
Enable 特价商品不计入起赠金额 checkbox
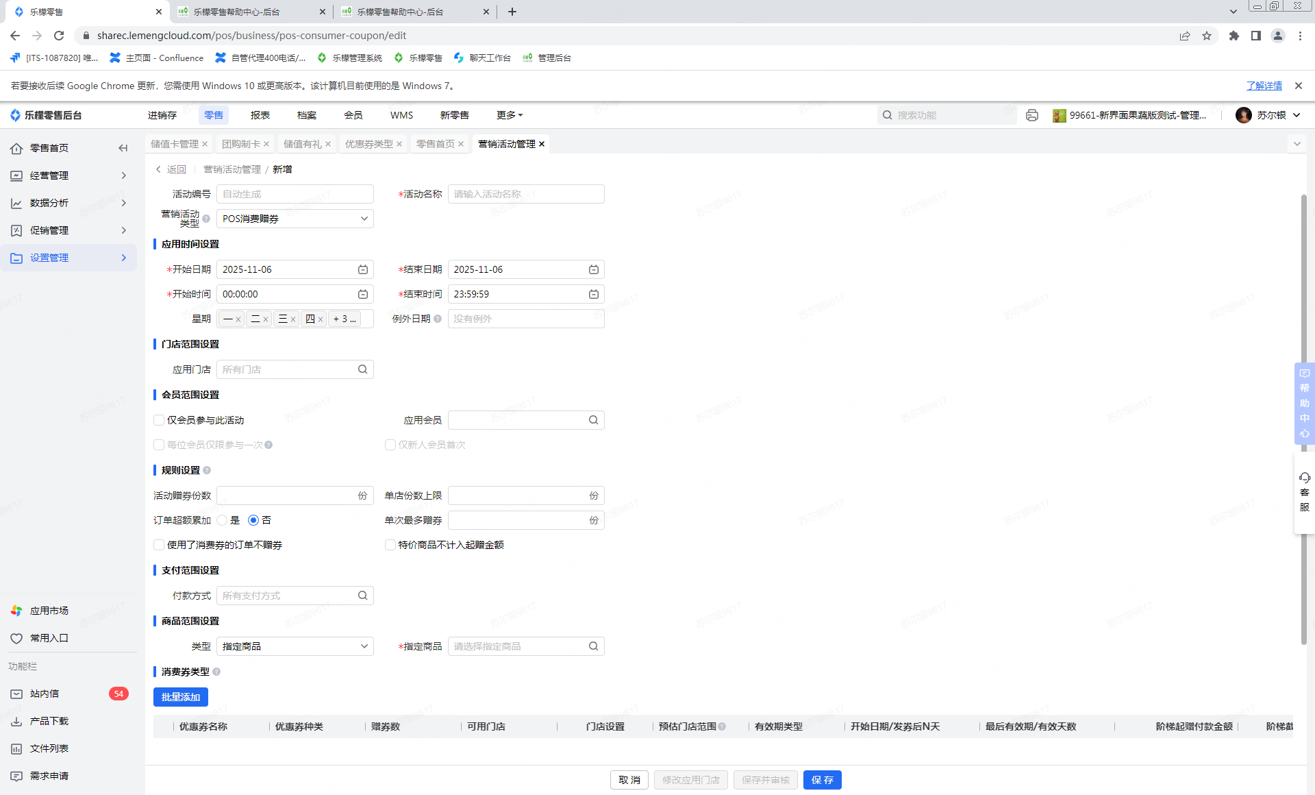(x=390, y=545)
